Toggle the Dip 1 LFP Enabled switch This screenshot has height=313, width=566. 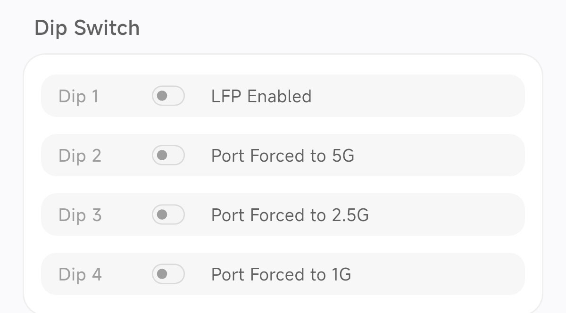point(168,96)
